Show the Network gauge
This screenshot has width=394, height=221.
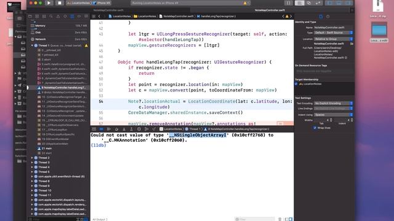click(x=58, y=39)
